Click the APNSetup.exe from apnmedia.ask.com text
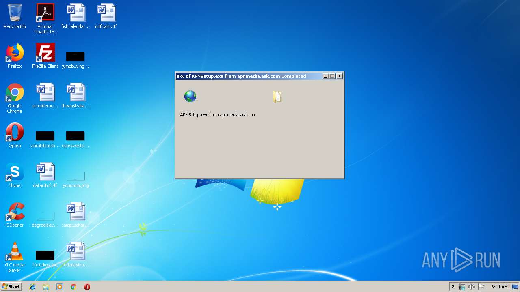 pos(218,115)
